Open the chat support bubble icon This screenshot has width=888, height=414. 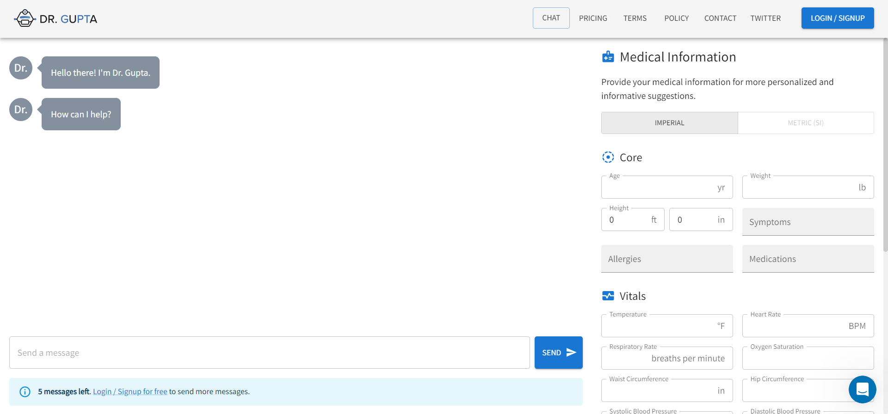pyautogui.click(x=862, y=390)
